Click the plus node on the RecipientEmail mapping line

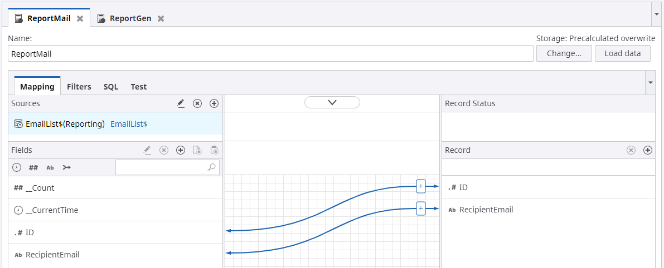(421, 209)
